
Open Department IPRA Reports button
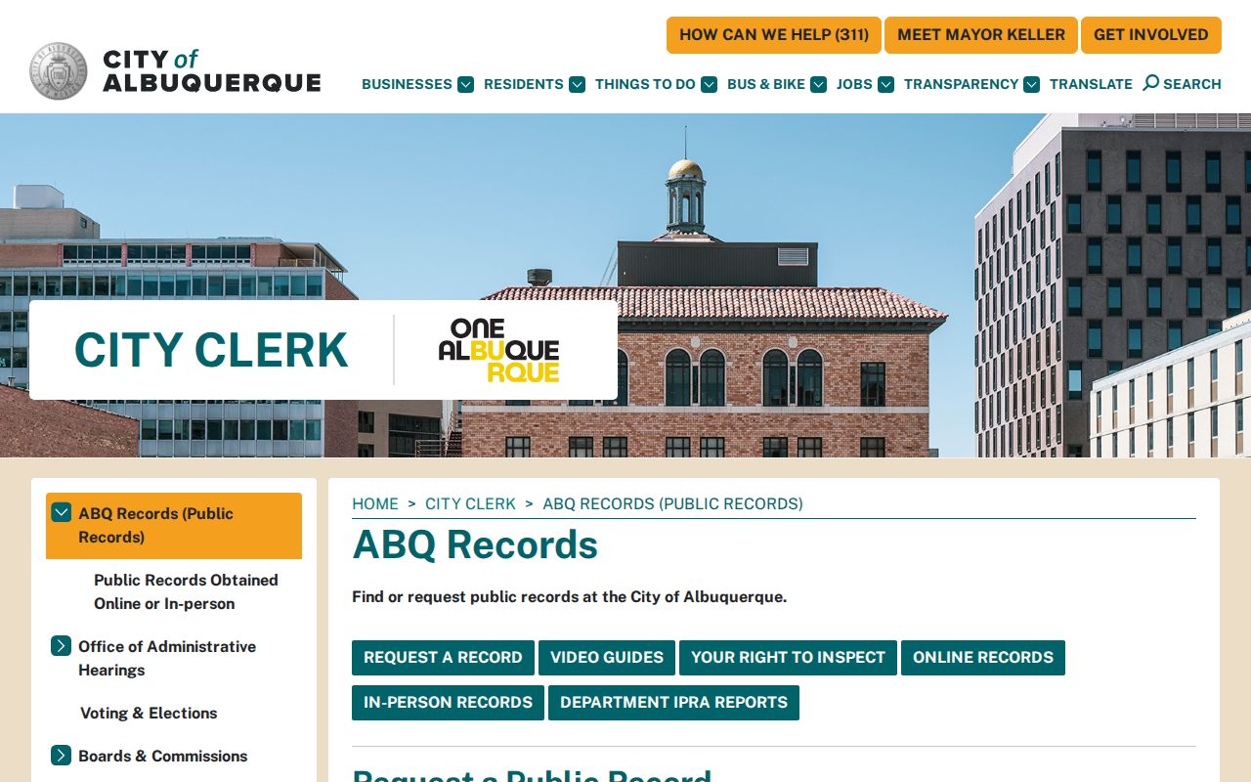click(x=673, y=703)
